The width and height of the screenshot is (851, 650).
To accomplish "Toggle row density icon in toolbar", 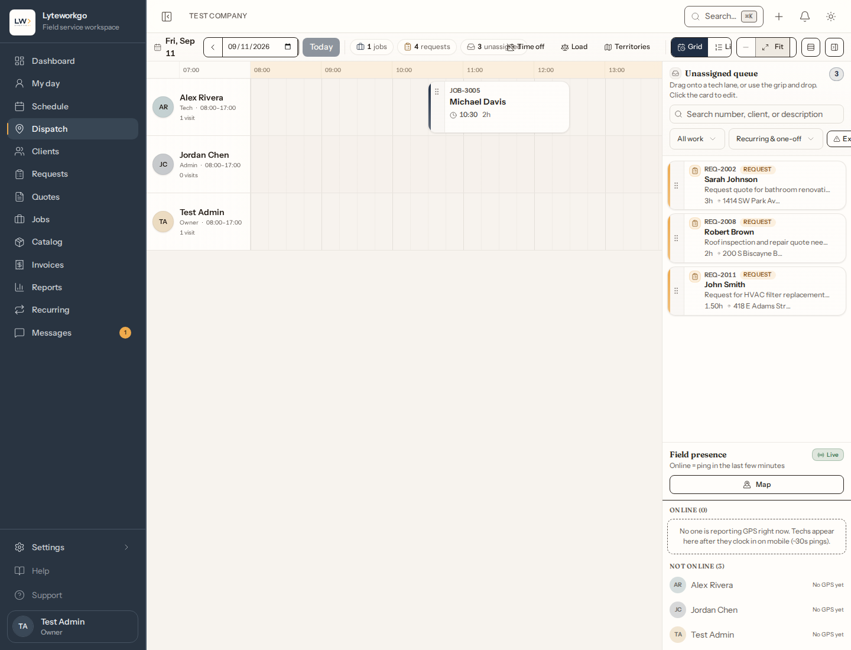I will 811,47.
